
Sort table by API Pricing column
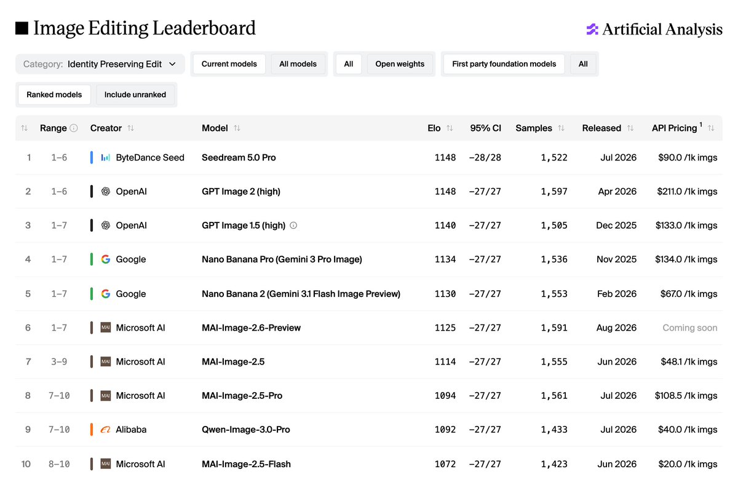pyautogui.click(x=711, y=128)
